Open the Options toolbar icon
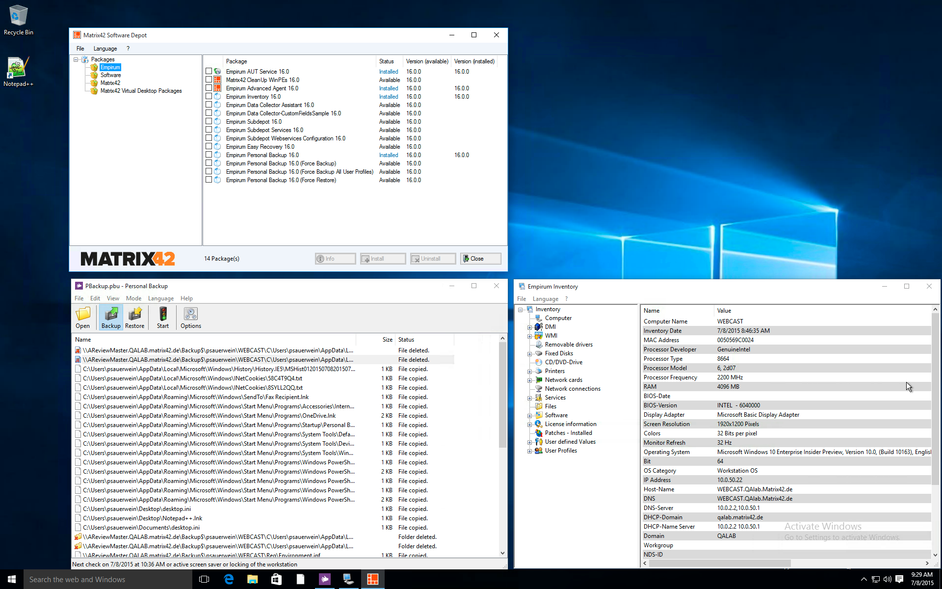Viewport: 942px width, 589px height. click(x=191, y=317)
